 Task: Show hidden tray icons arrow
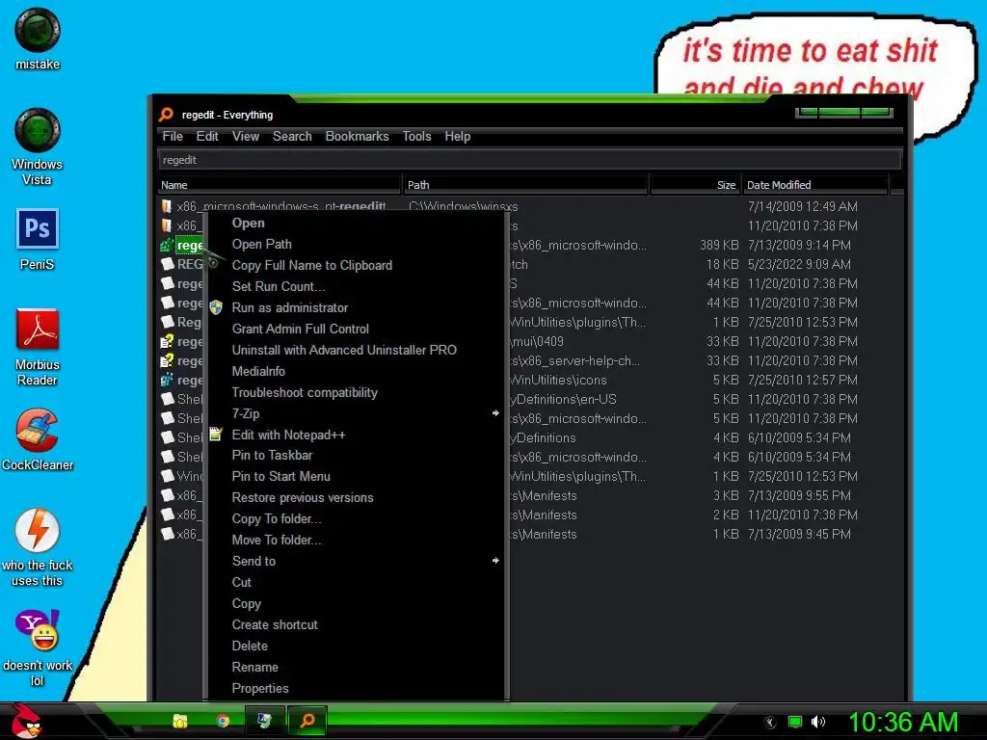pos(770,723)
